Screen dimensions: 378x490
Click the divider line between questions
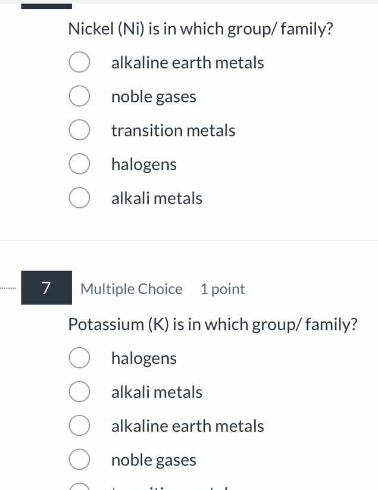[189, 241]
